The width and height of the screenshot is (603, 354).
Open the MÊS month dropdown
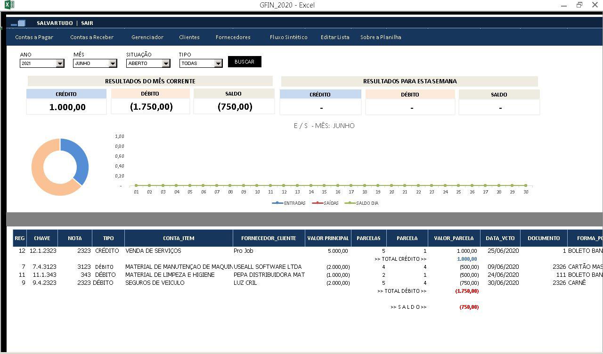(x=113, y=64)
